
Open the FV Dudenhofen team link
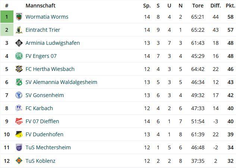tap(44, 134)
